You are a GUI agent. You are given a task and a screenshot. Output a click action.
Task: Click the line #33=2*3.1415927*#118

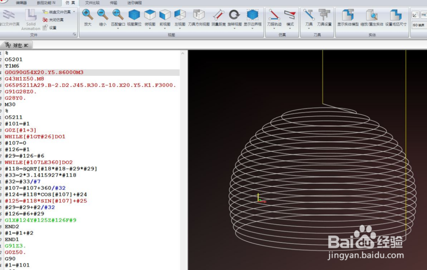click(x=41, y=175)
